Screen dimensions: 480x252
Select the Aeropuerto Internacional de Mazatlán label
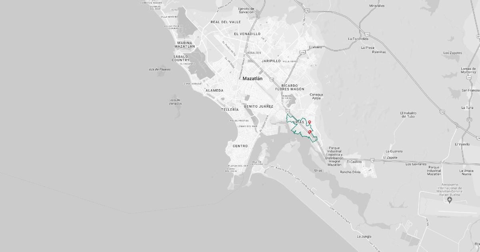(x=450, y=190)
